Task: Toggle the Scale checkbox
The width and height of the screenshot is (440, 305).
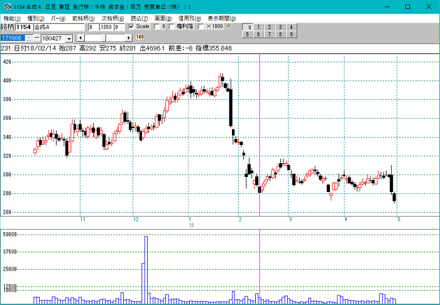Action: 131,27
